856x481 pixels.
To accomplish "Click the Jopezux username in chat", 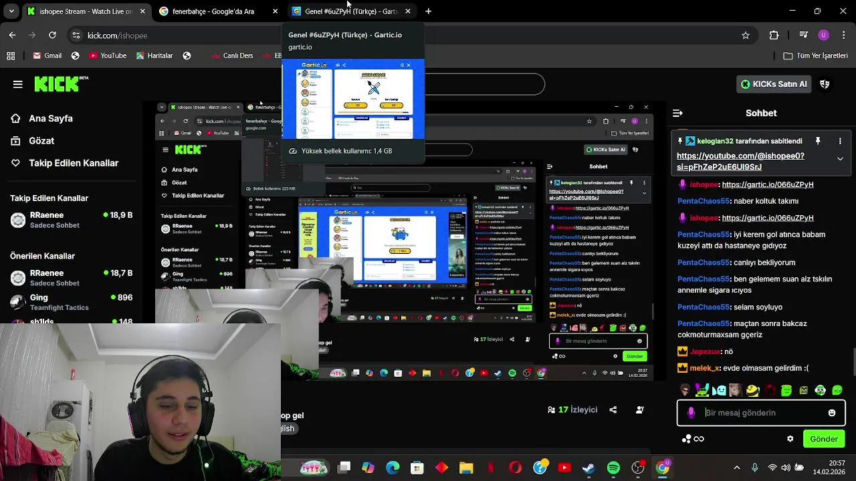I will coord(705,351).
